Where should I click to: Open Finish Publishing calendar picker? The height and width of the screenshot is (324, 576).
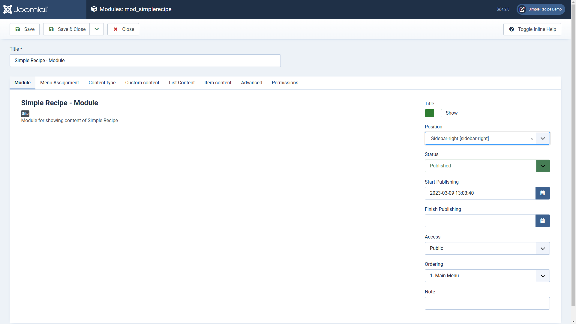tap(542, 221)
